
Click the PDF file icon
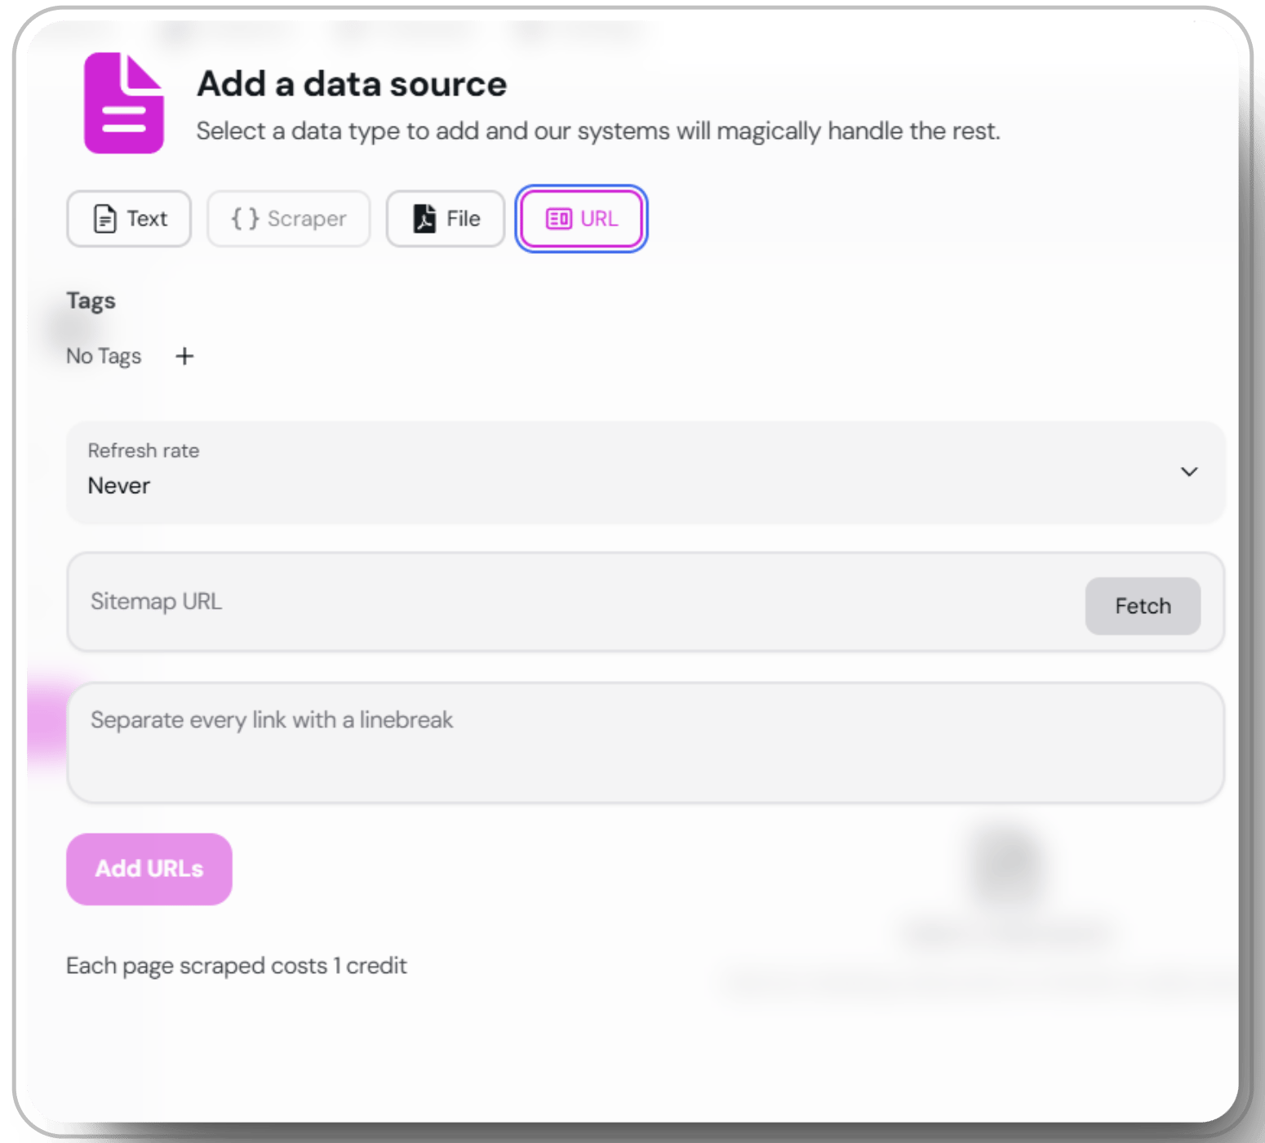click(424, 219)
